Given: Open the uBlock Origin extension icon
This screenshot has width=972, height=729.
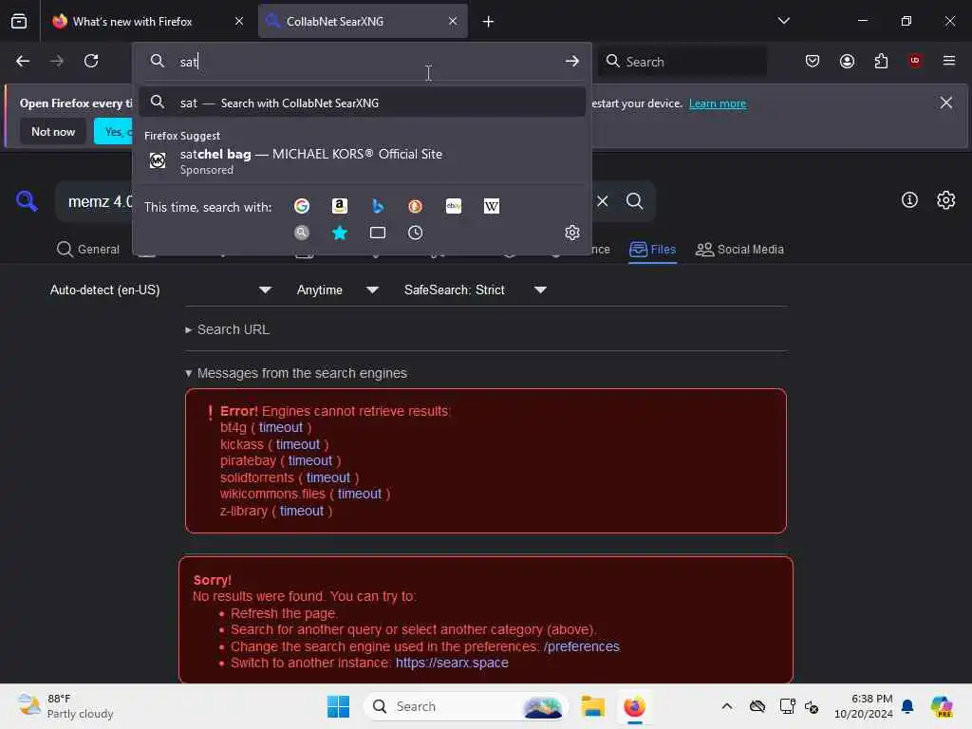Looking at the screenshot, I should pyautogui.click(x=915, y=61).
